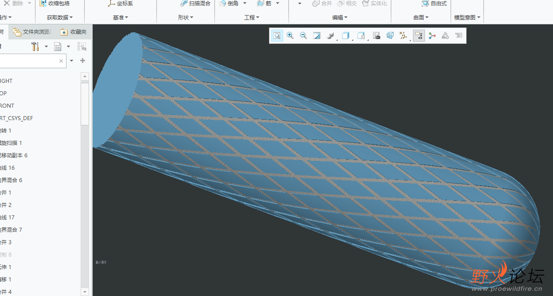The height and width of the screenshot is (296, 553).
Task: Select the IGHT datum plane tree item
Action: click(7, 81)
